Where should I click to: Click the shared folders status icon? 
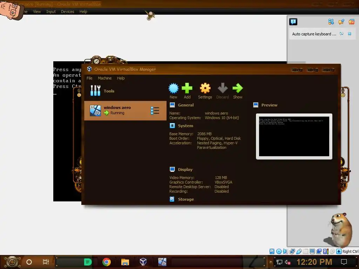point(305,251)
